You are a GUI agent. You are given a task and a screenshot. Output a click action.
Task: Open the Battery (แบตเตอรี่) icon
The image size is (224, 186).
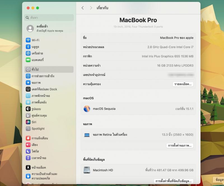pyautogui.click(x=28, y=60)
